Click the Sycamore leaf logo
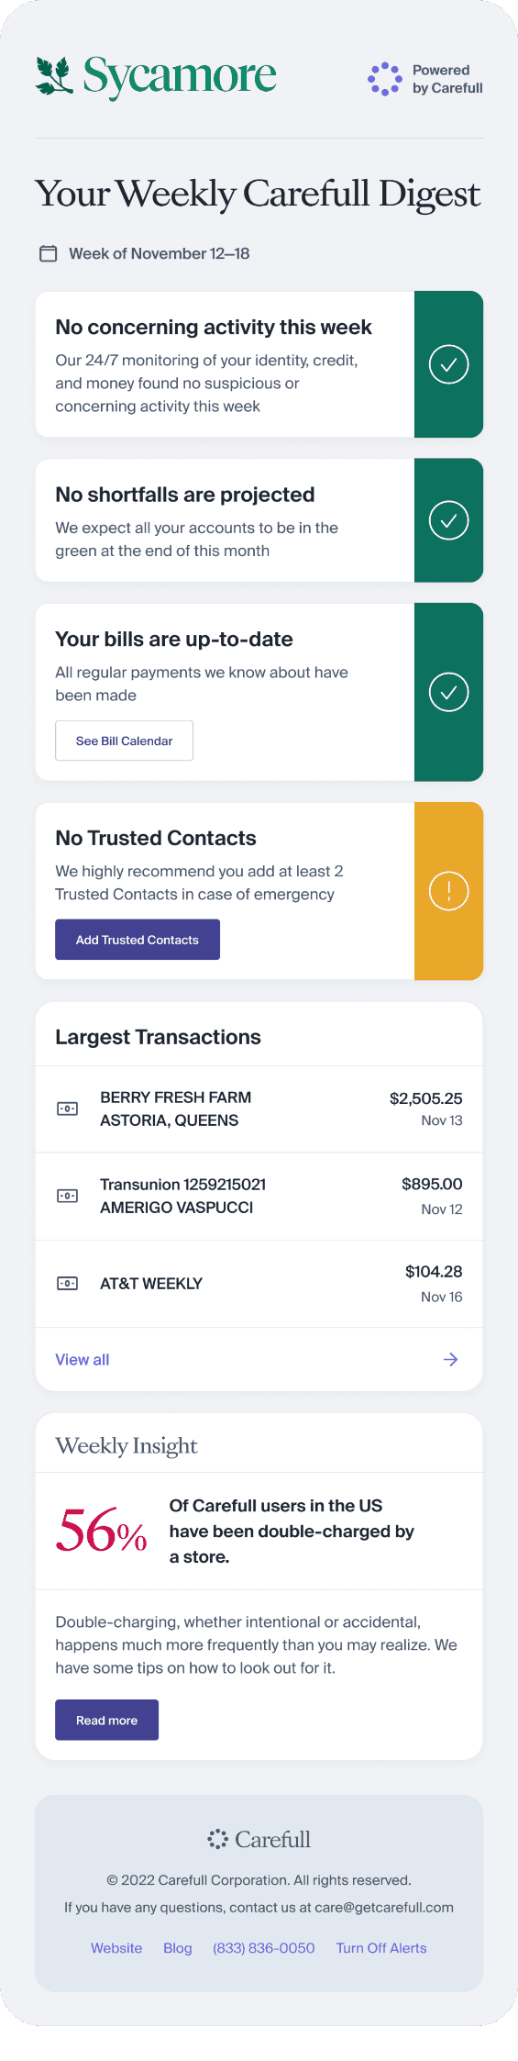Viewport: 518px width, 2061px height. click(54, 75)
